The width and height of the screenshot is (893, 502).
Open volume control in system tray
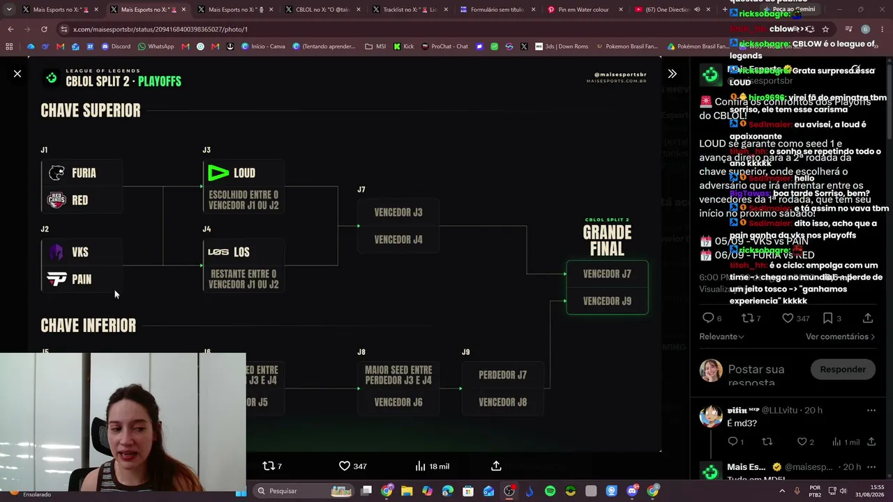pos(843,491)
